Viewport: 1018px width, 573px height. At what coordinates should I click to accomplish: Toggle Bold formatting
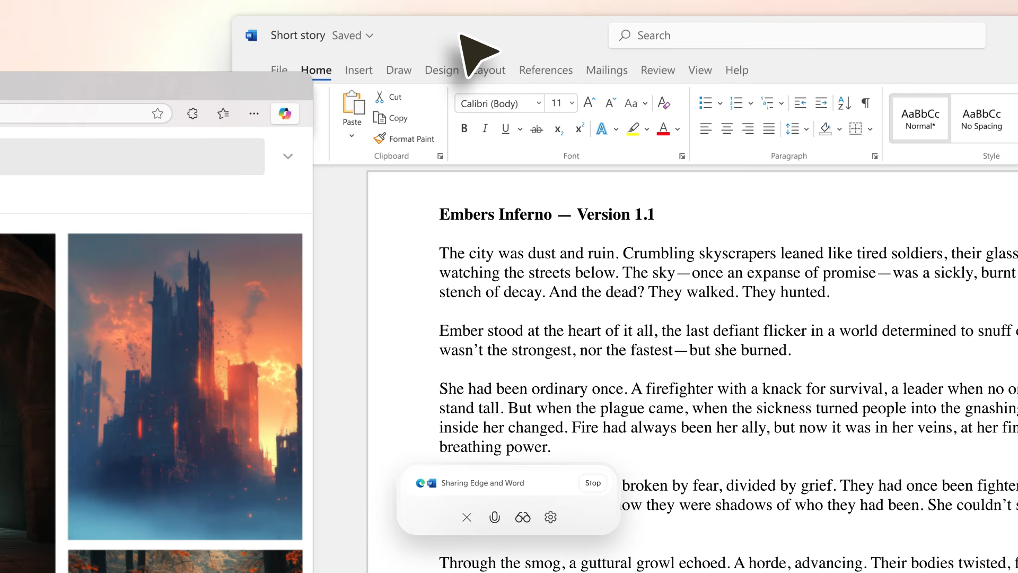[464, 129]
